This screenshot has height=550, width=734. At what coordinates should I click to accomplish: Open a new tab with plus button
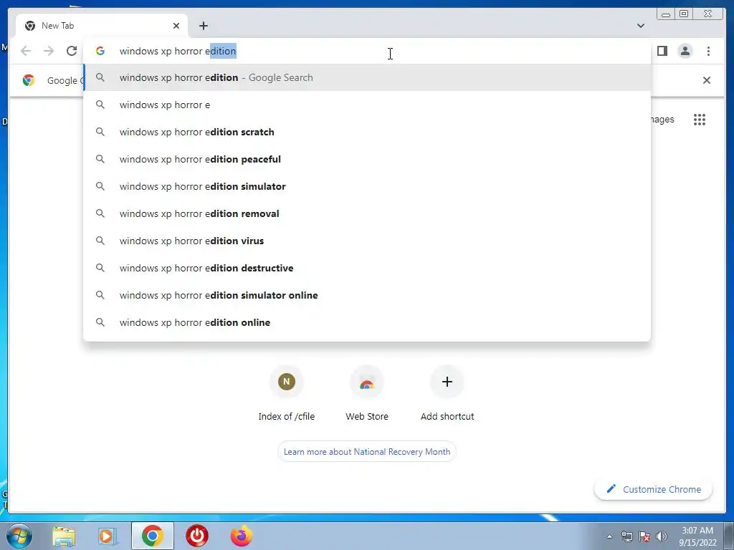[203, 26]
